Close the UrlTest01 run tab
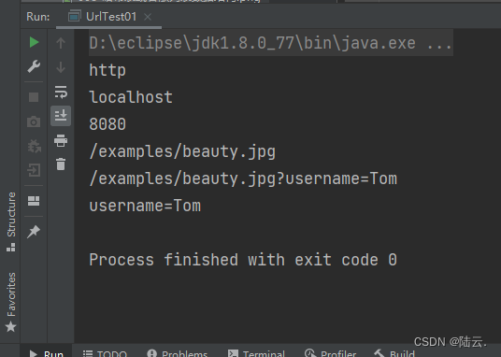Image resolution: width=501 pixels, height=357 pixels. tap(148, 17)
